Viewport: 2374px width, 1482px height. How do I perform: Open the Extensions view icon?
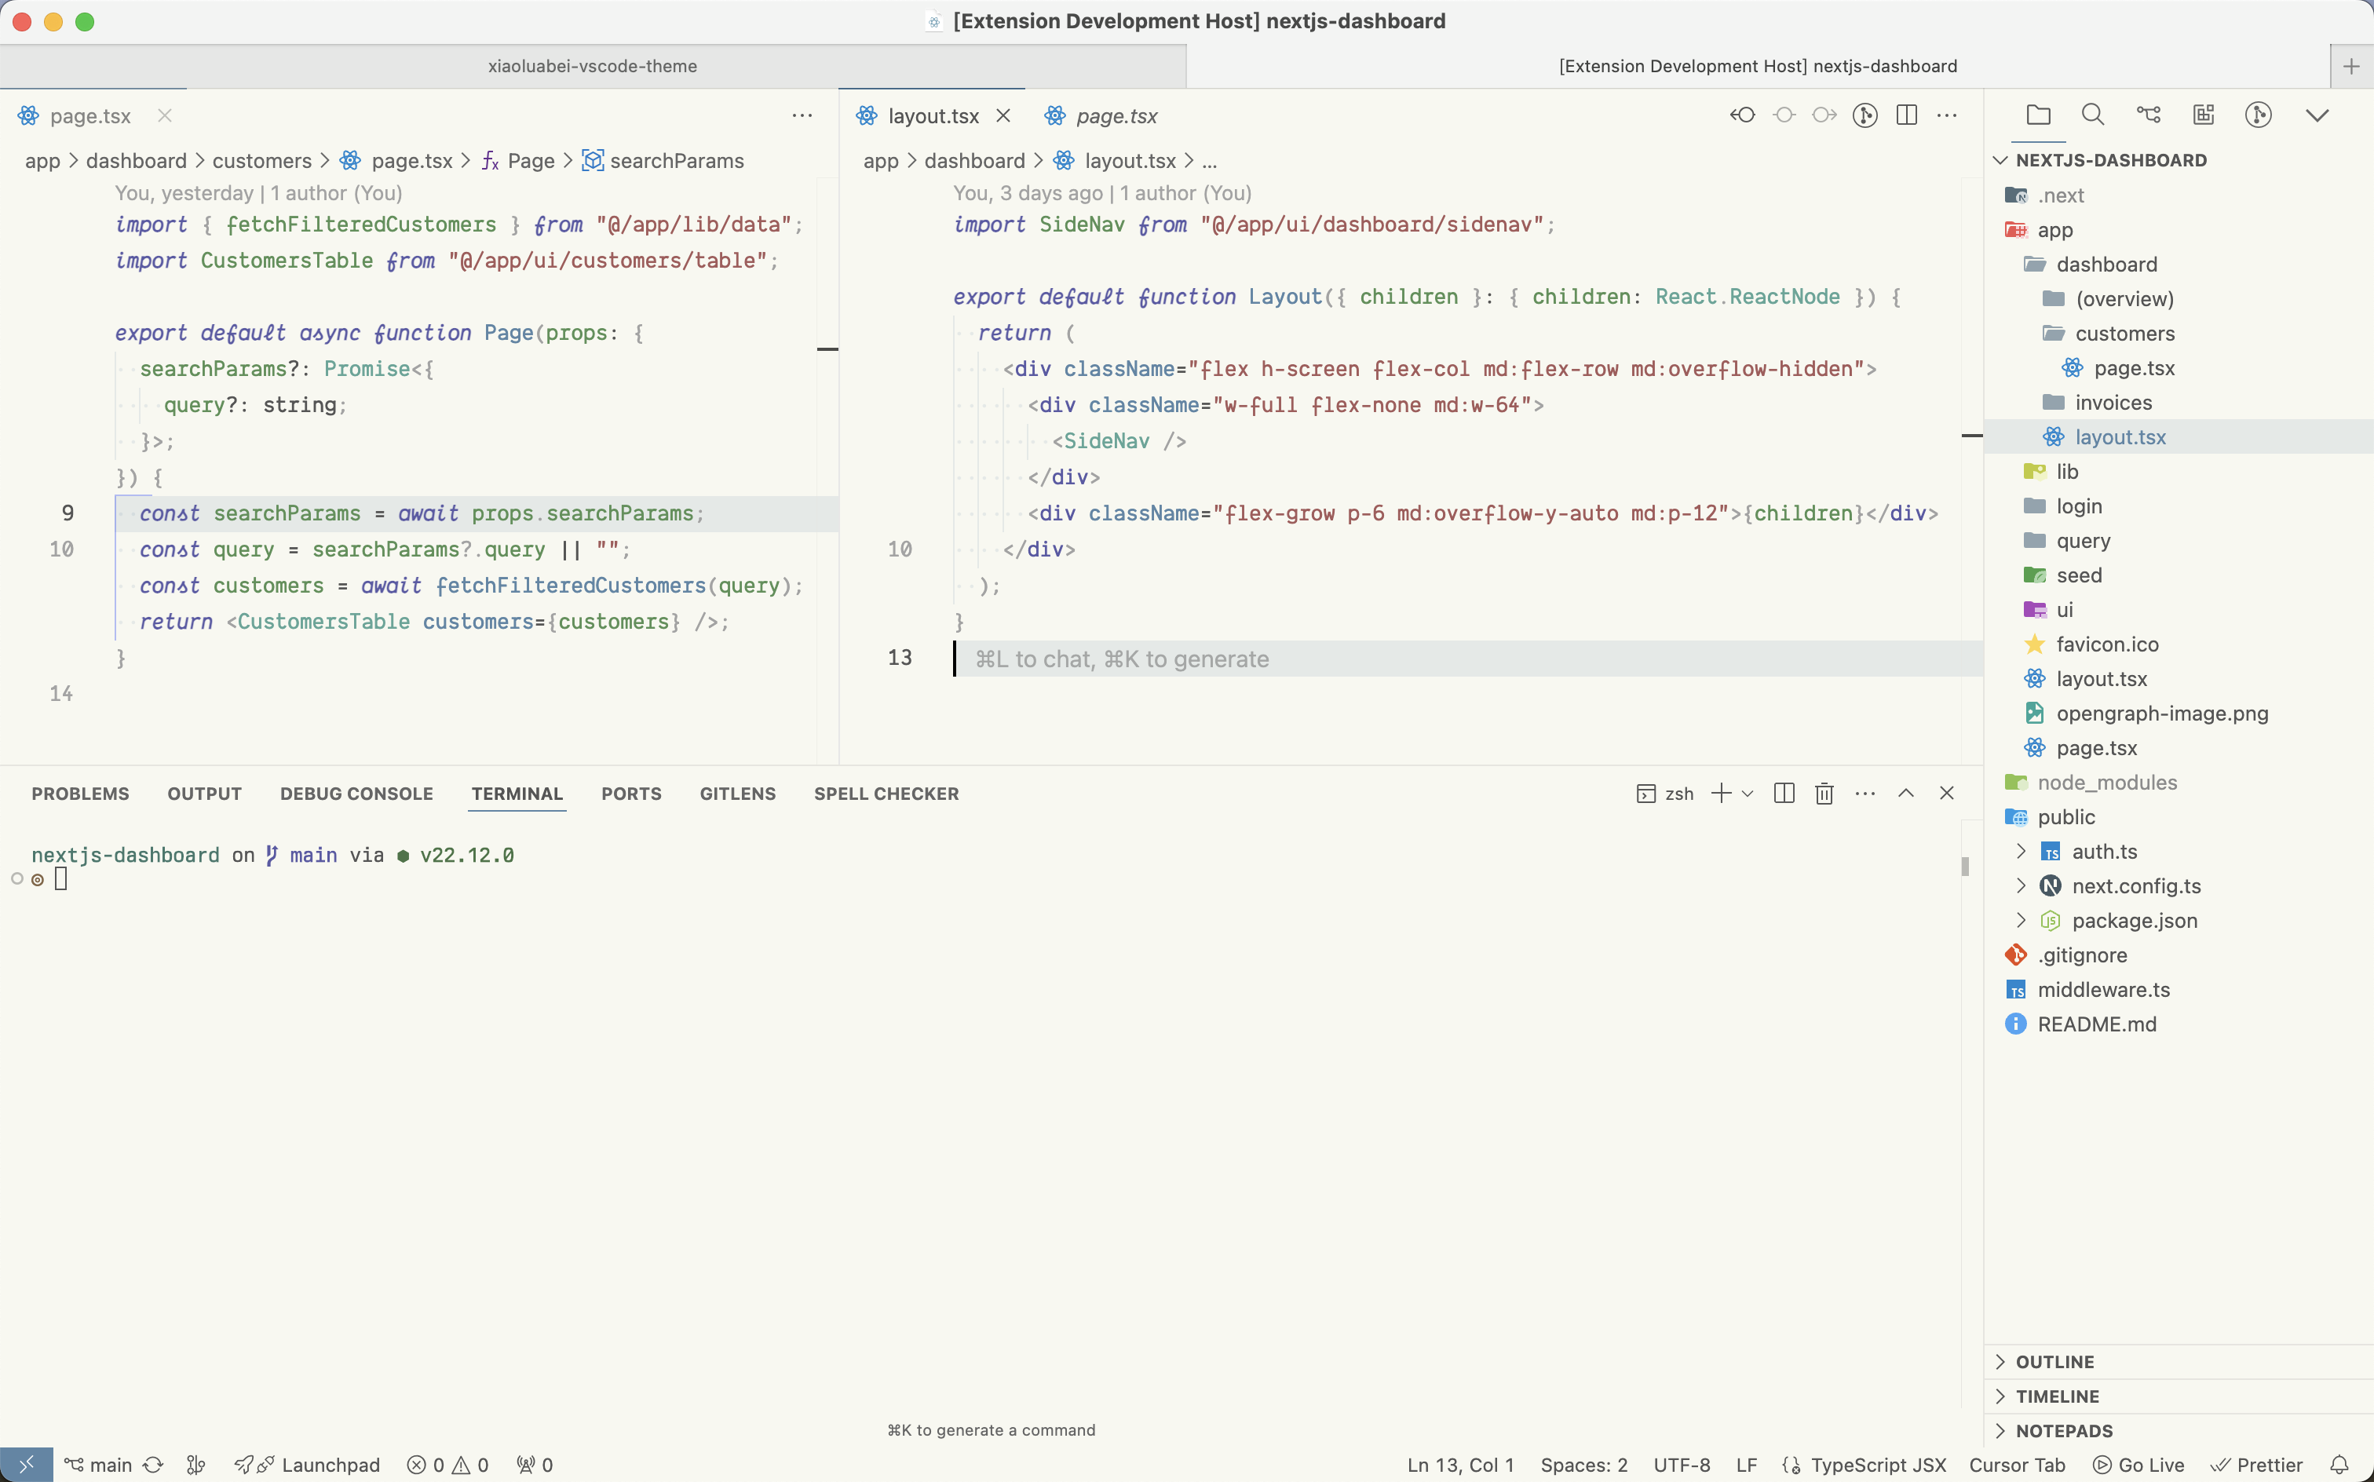[x=2204, y=115]
